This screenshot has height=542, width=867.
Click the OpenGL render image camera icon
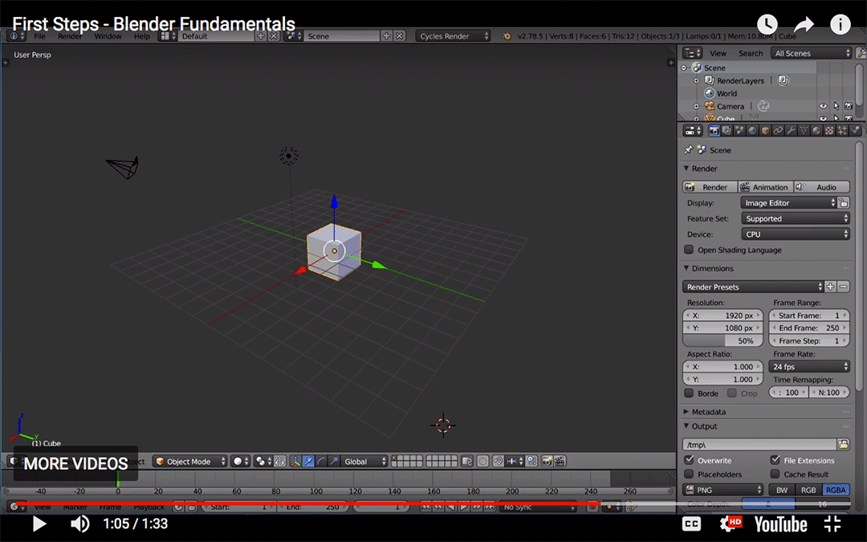pos(547,461)
